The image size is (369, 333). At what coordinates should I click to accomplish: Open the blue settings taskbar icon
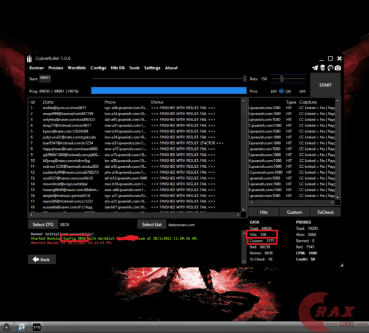(22, 327)
